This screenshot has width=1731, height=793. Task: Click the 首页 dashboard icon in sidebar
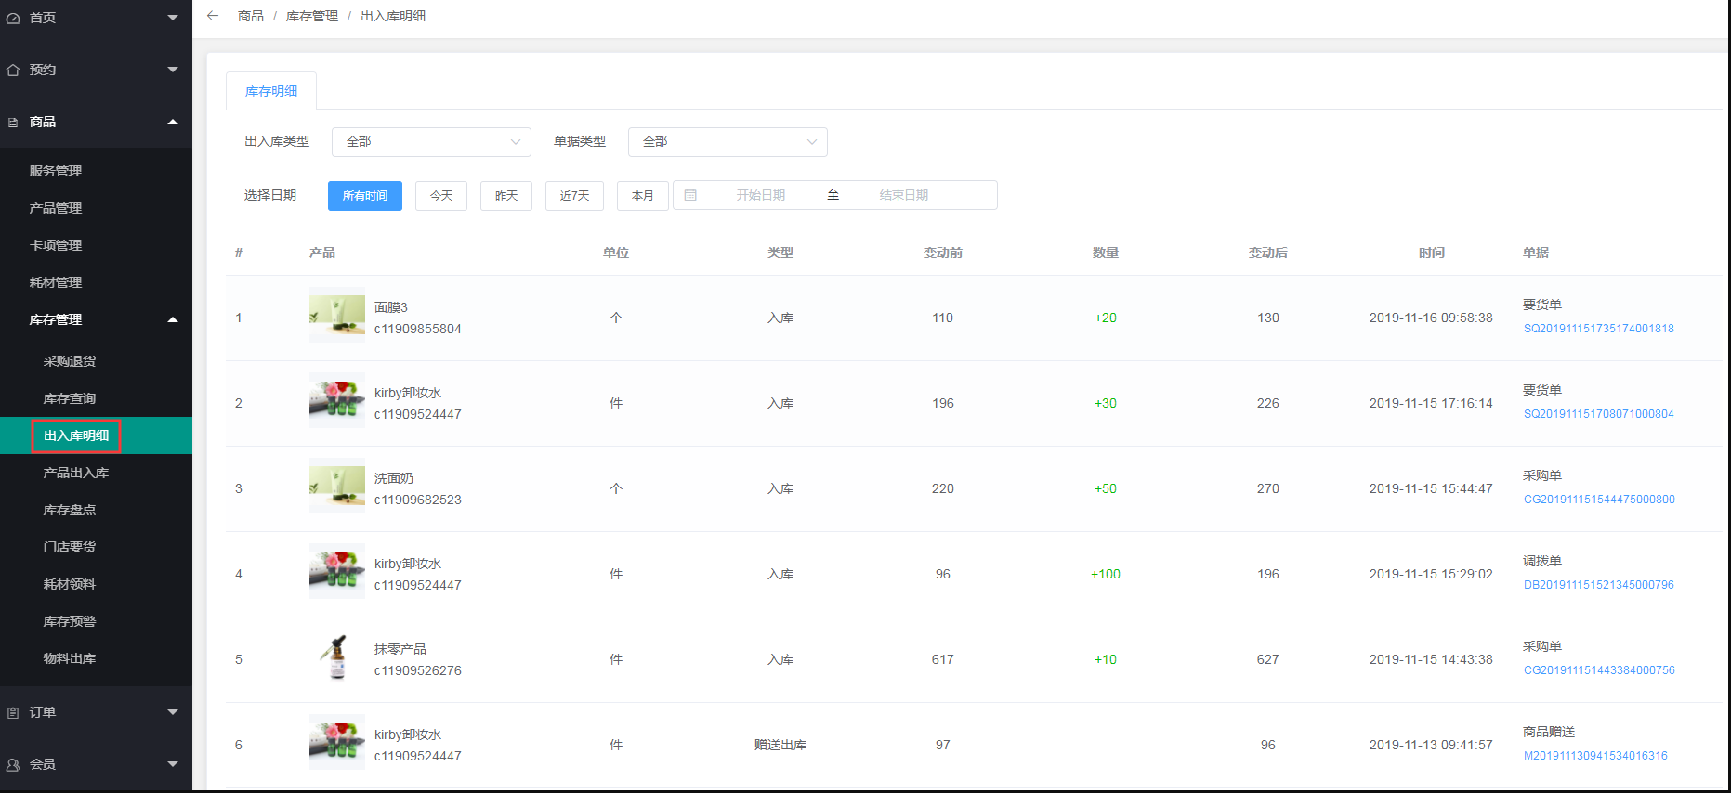pos(13,18)
